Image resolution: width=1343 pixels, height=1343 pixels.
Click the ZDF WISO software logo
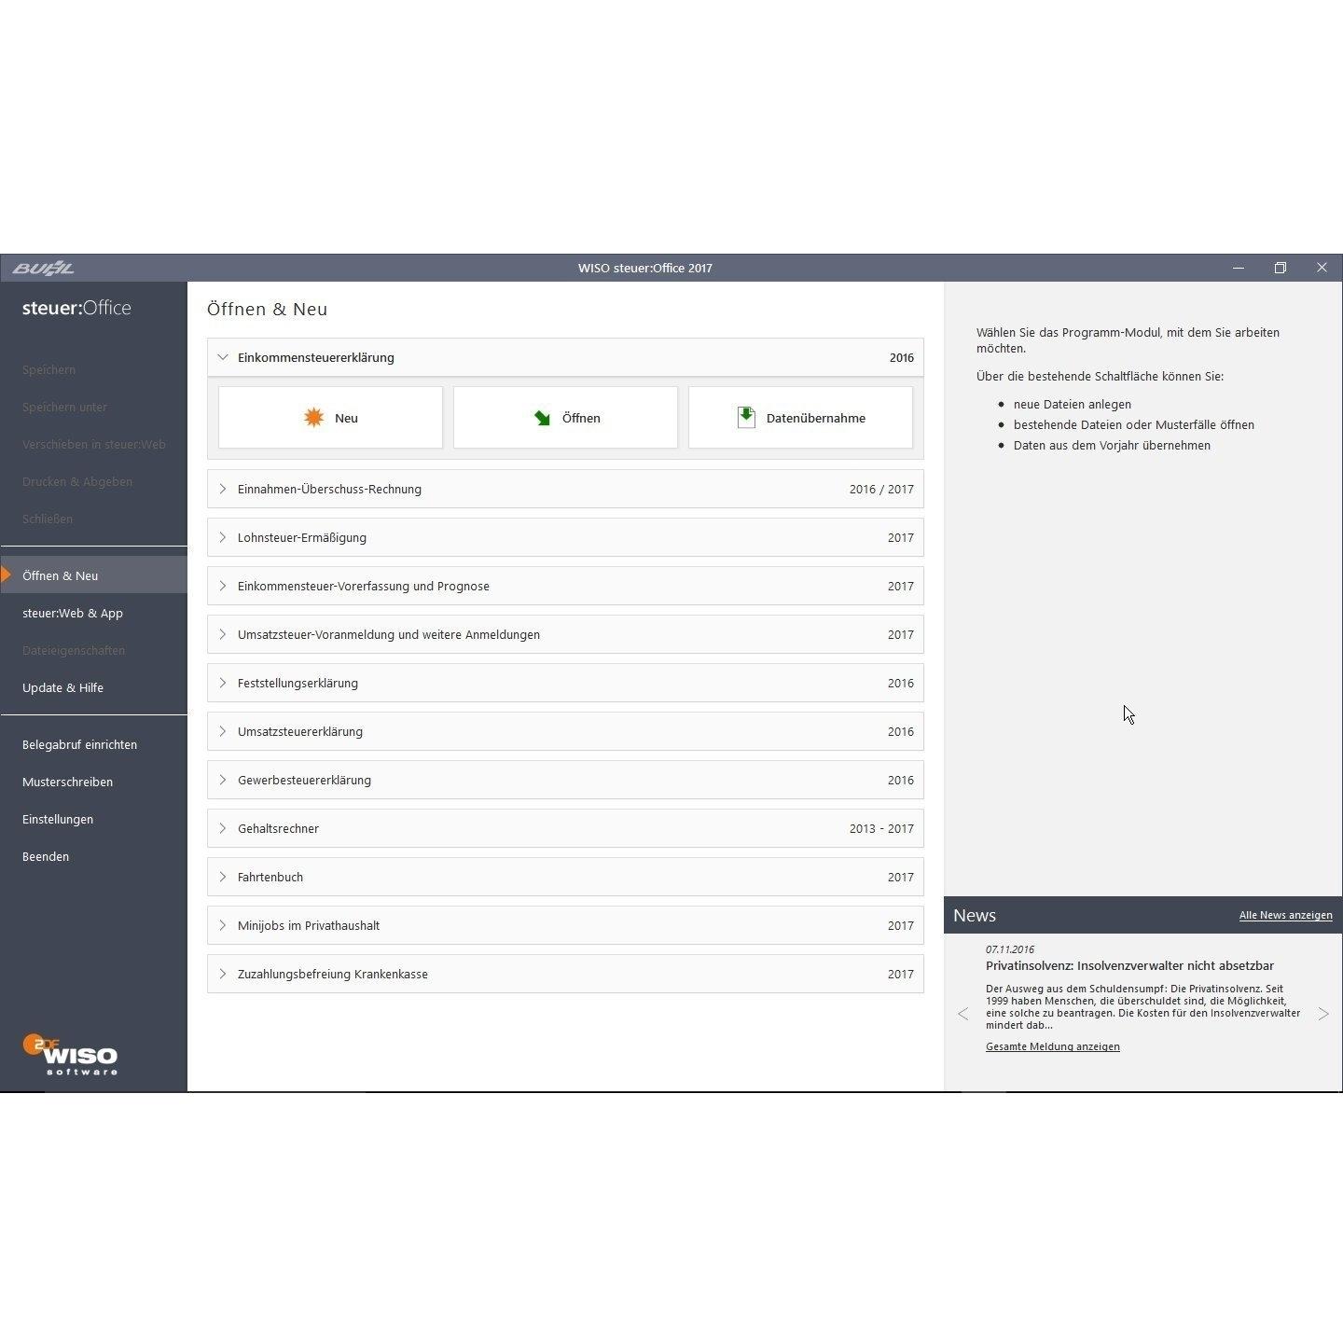(x=71, y=1055)
